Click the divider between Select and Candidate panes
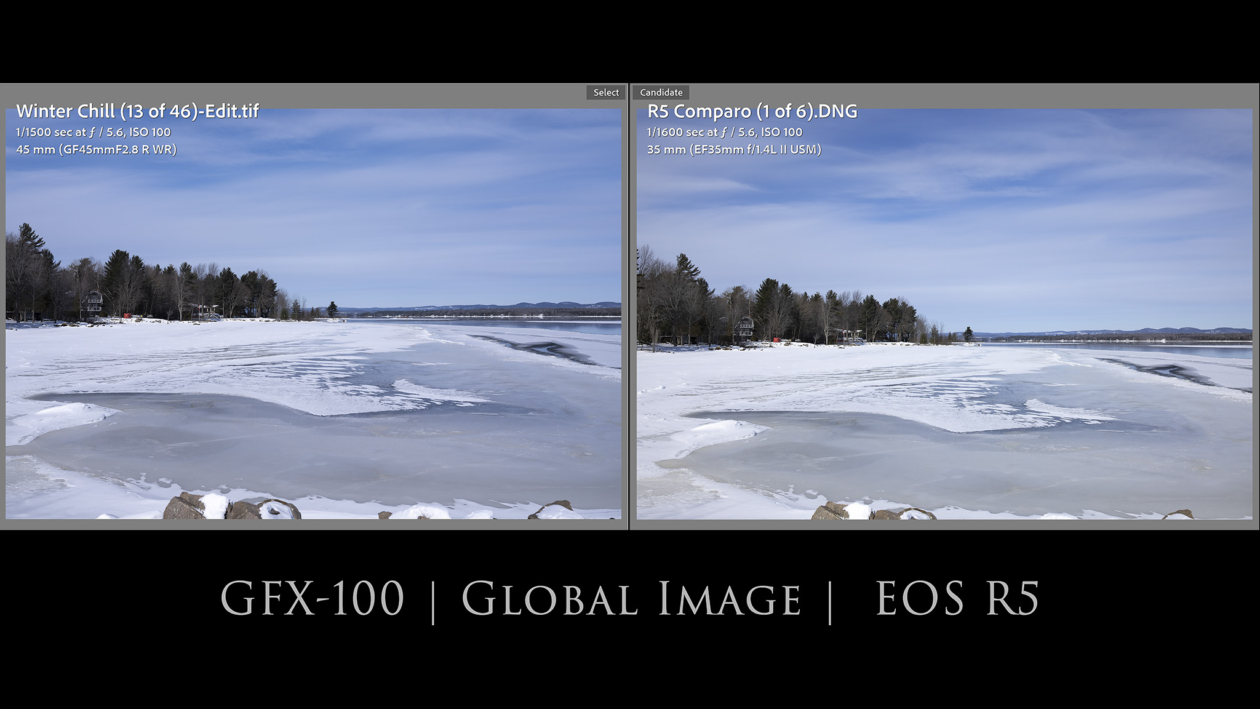Screen dimensions: 1260x709 point(629,308)
